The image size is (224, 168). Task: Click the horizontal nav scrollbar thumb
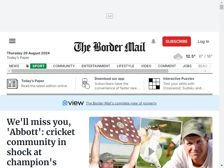coord(90,71)
